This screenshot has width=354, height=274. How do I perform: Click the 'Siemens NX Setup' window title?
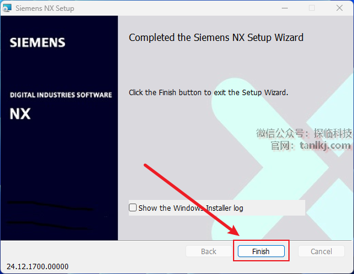[x=45, y=8]
